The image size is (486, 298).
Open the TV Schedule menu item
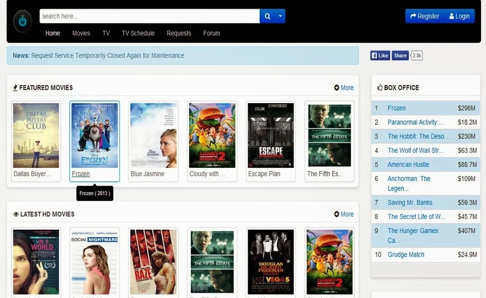pyautogui.click(x=138, y=33)
